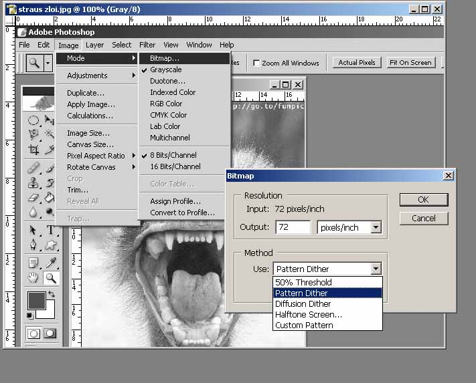Click the foreground color swatch
476x383 pixels.
point(37,301)
